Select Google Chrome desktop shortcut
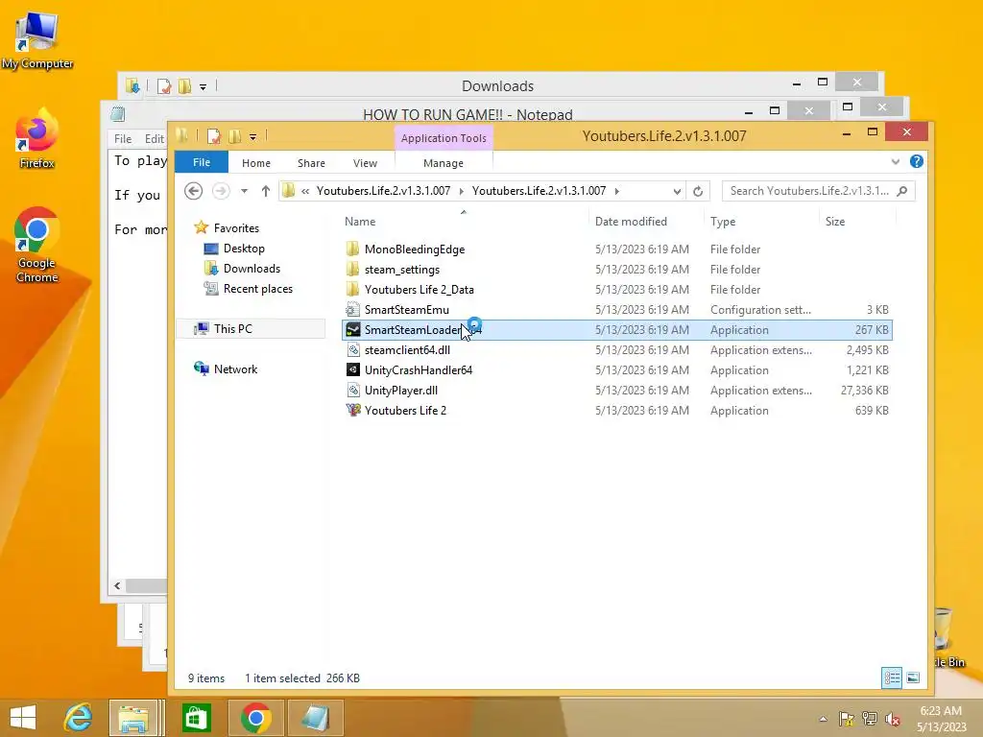Screen dimensions: 983x737 click(37, 245)
